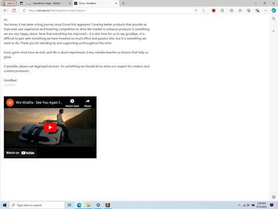Add a sidebar app with plus
This screenshot has width=278, height=209.
(x=274, y=31)
